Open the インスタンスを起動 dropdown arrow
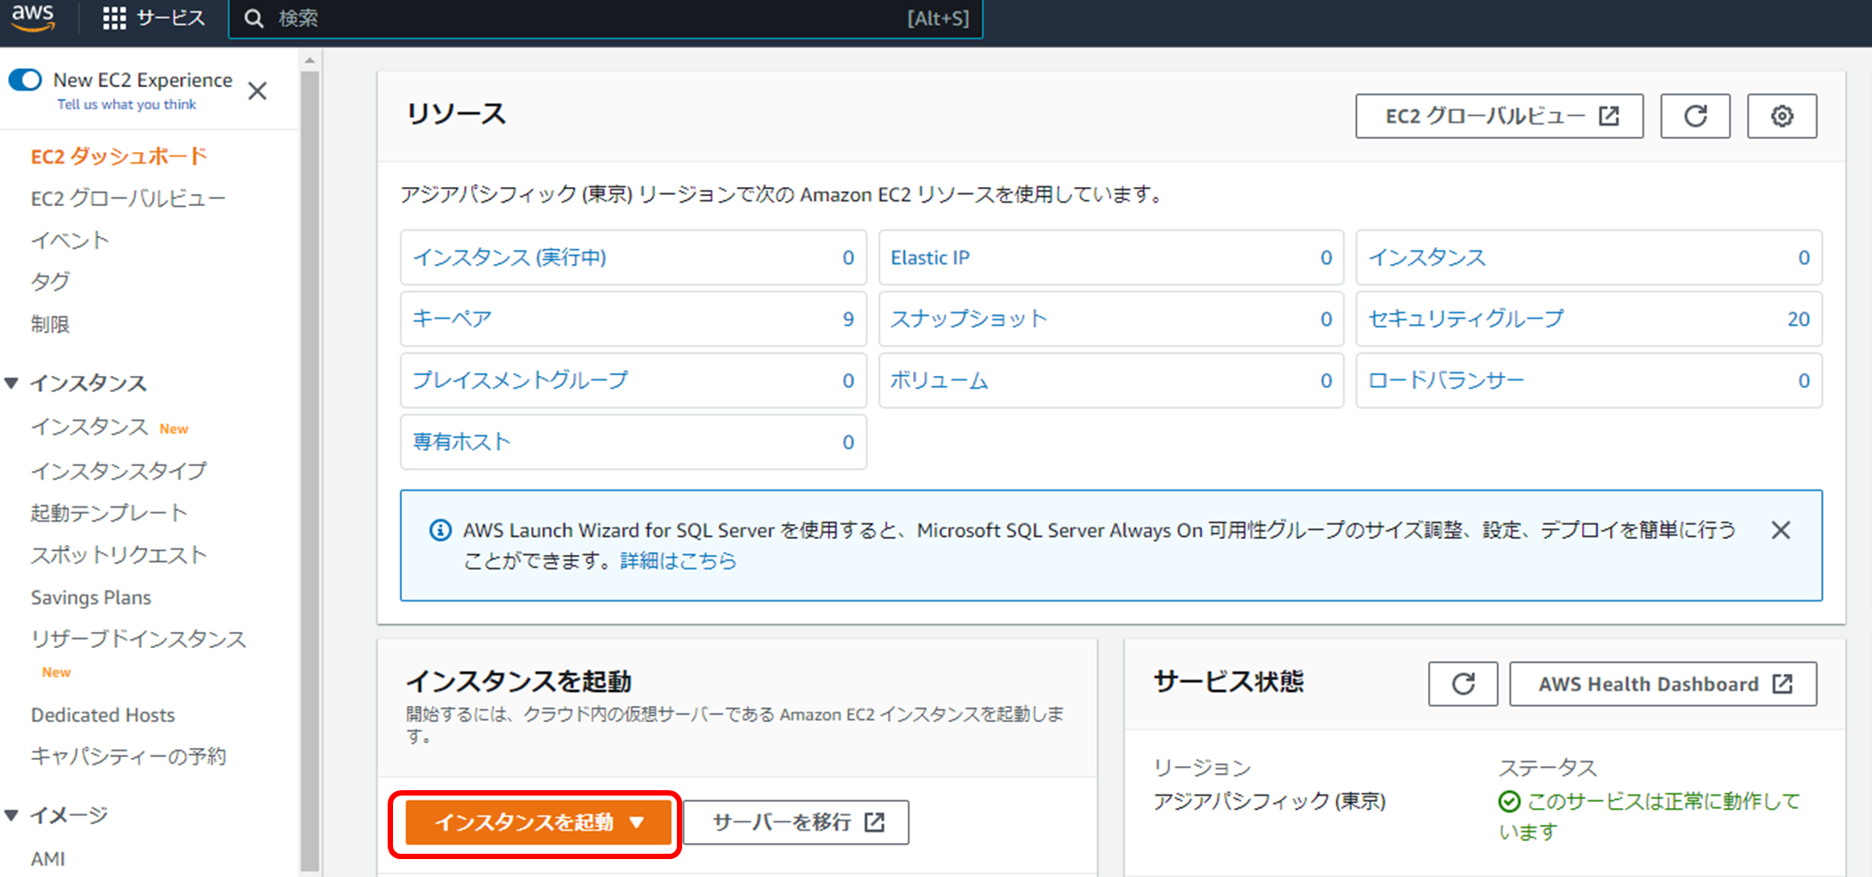This screenshot has width=1872, height=877. [x=637, y=822]
